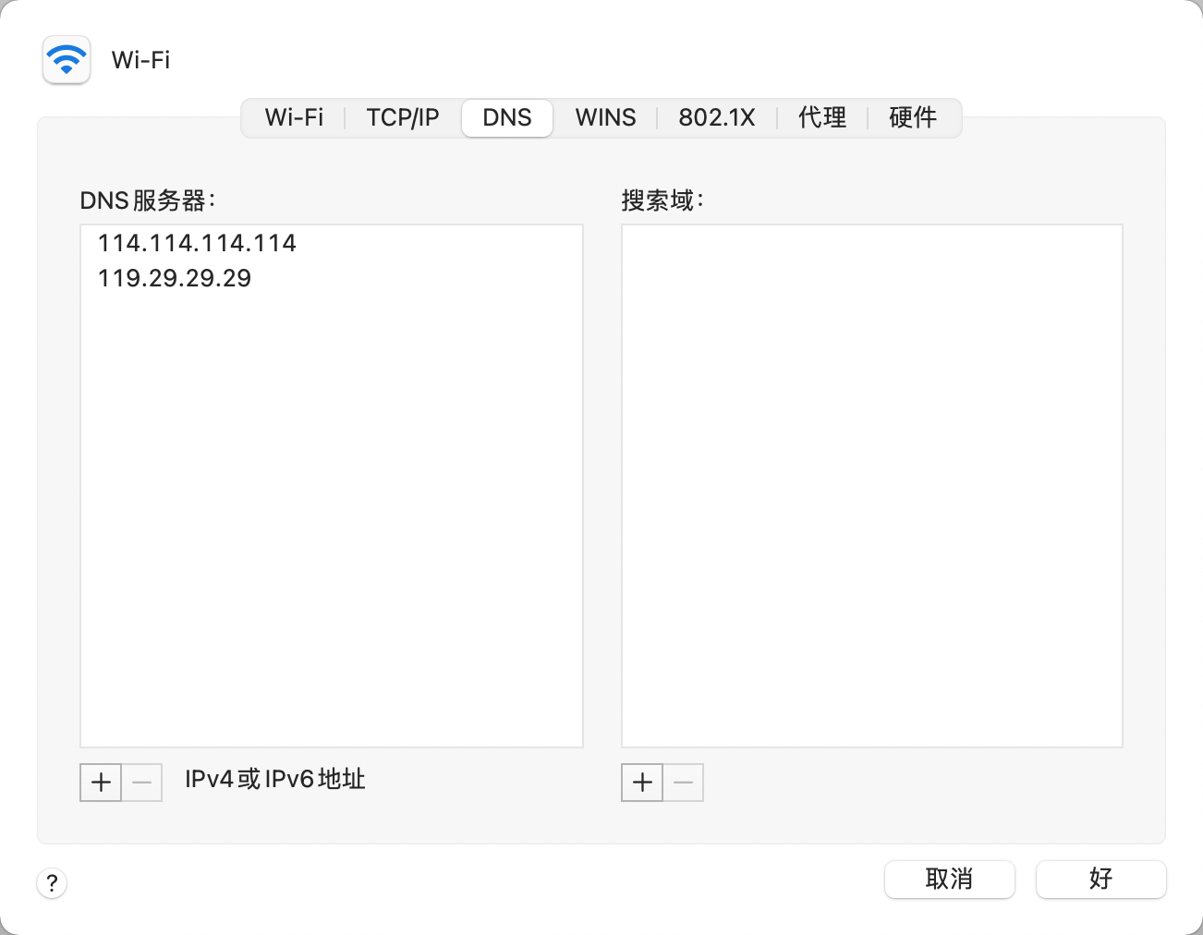Select the Wi-Fi tab
The height and width of the screenshot is (935, 1203).
point(293,117)
